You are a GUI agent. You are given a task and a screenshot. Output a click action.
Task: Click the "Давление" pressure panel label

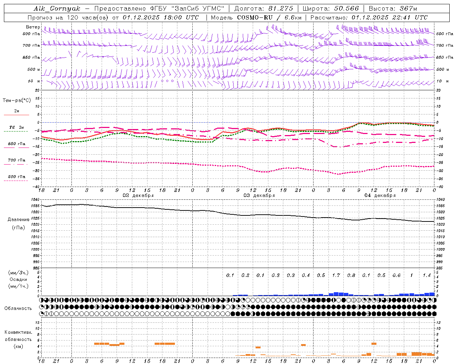18,220
